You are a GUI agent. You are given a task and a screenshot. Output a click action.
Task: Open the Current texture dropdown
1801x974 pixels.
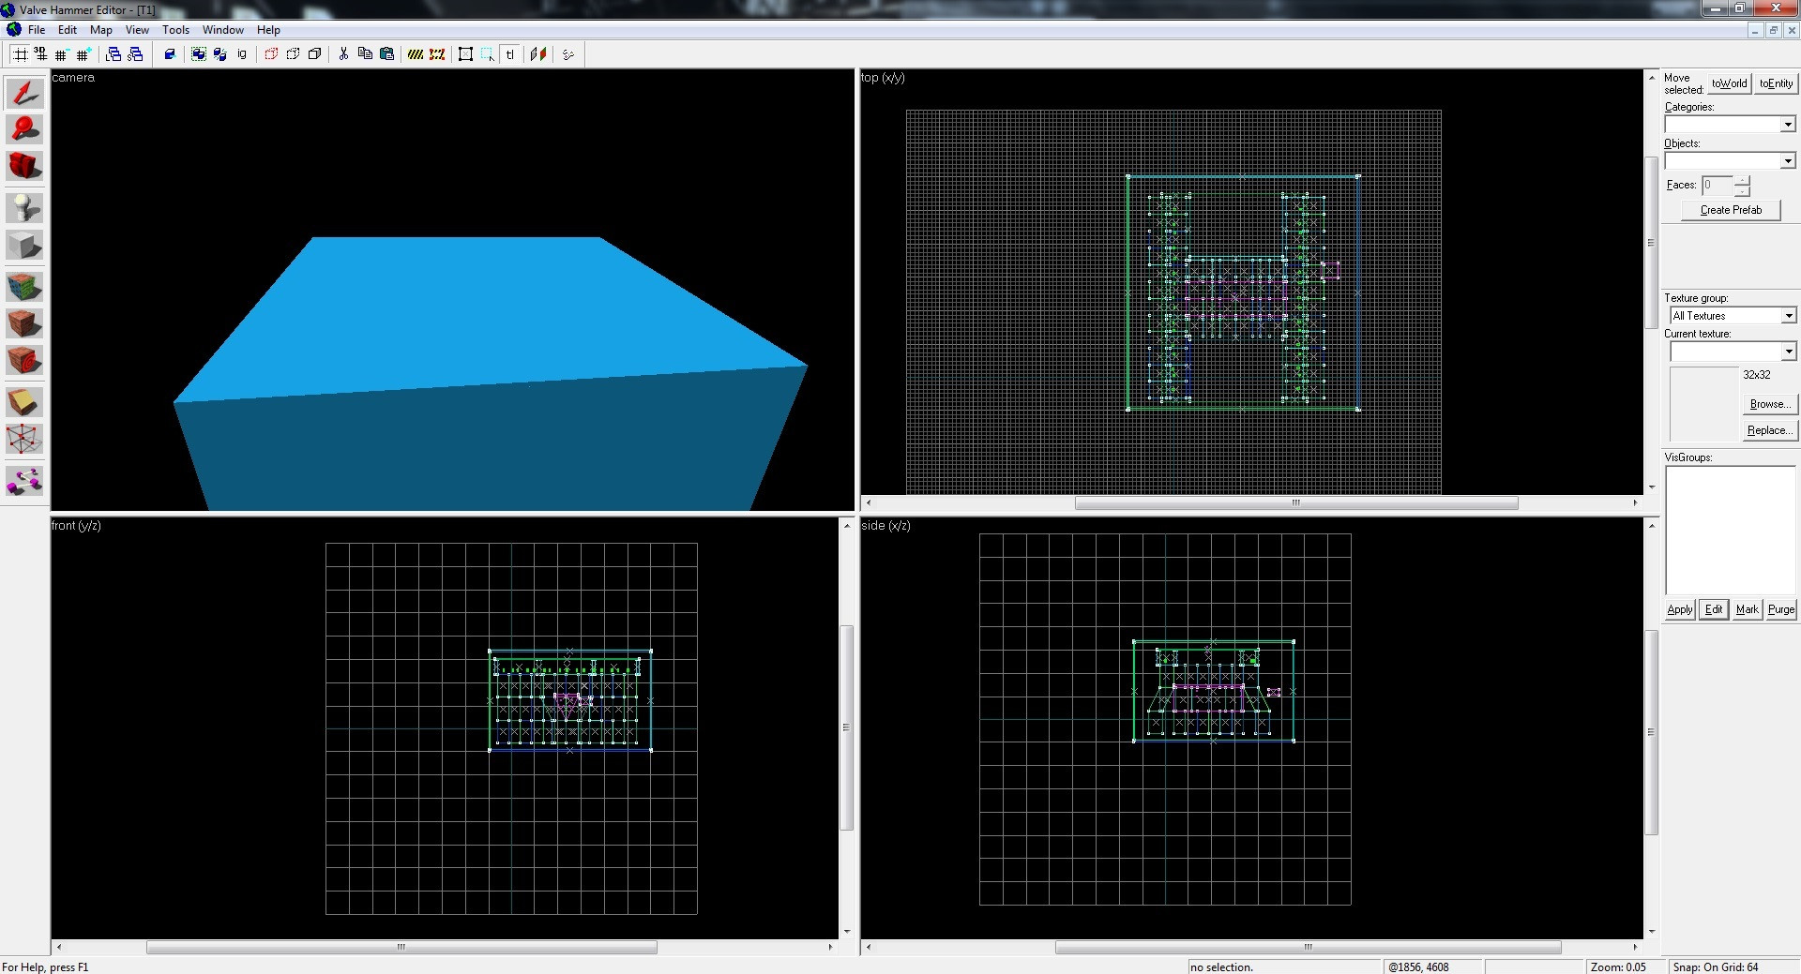[x=1788, y=352]
